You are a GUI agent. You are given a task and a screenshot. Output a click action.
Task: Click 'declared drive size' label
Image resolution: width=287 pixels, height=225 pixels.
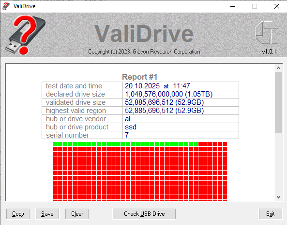click(76, 94)
